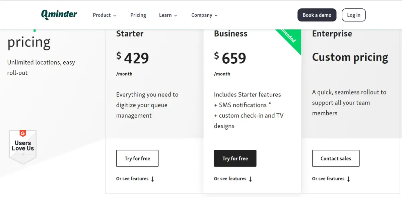Click the G2 Users Love Us badge
This screenshot has height=201, width=402.
pos(23,147)
